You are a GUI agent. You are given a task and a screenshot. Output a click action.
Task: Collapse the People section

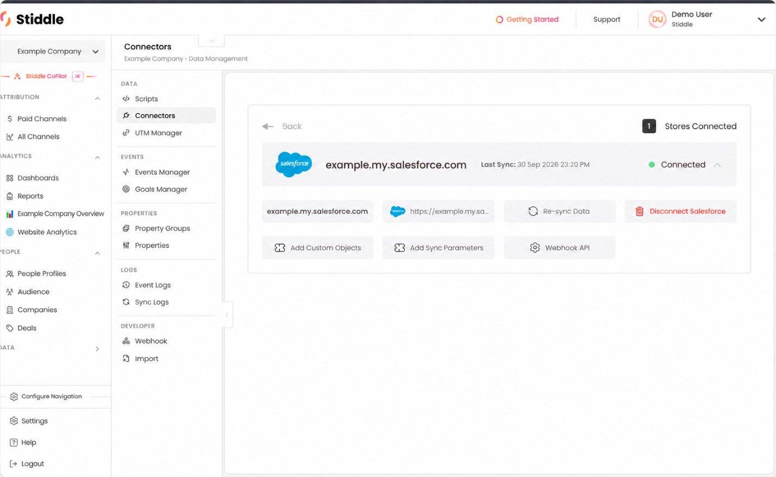click(x=98, y=253)
